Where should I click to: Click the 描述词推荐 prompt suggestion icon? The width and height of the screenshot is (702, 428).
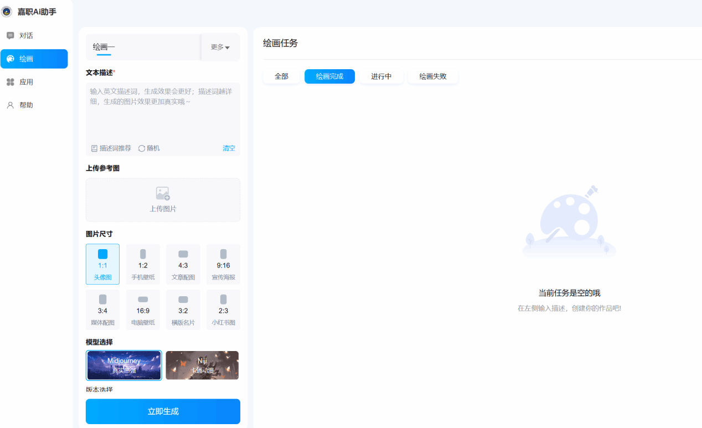(x=94, y=148)
